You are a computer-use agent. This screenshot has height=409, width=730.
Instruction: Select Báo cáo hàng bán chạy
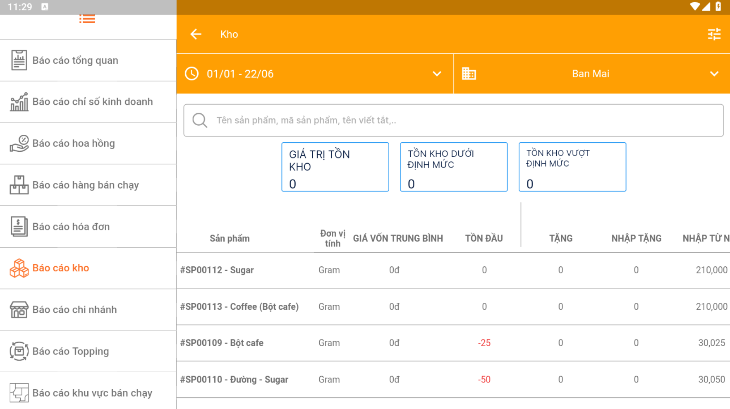point(86,185)
